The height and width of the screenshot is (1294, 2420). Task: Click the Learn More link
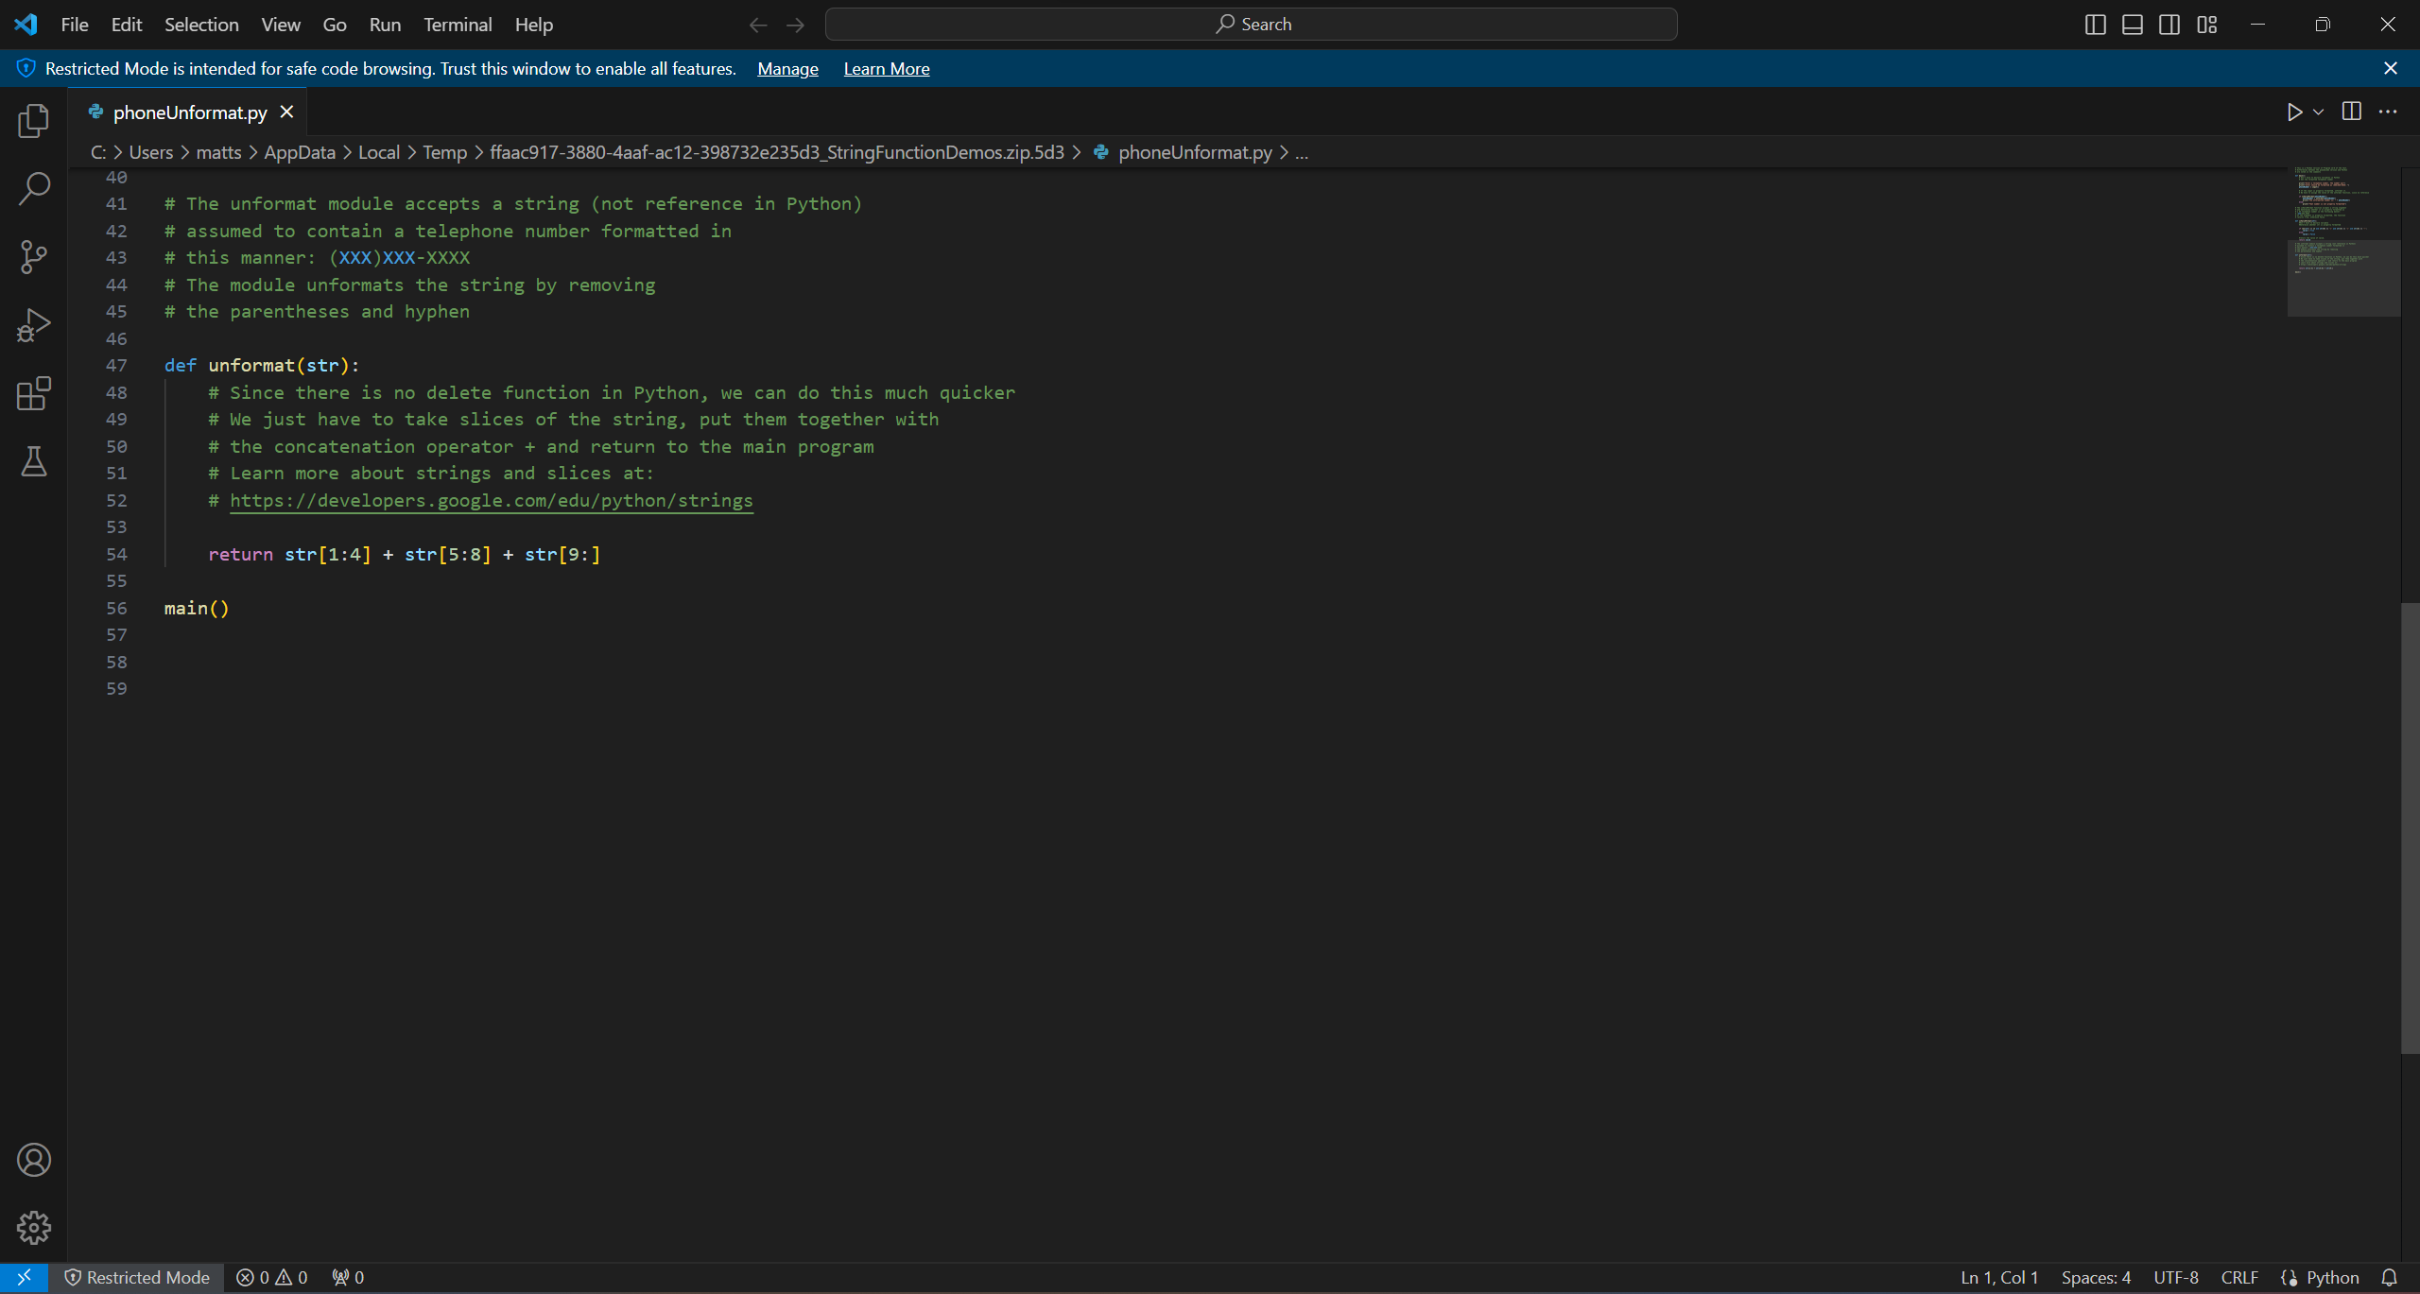(x=887, y=68)
